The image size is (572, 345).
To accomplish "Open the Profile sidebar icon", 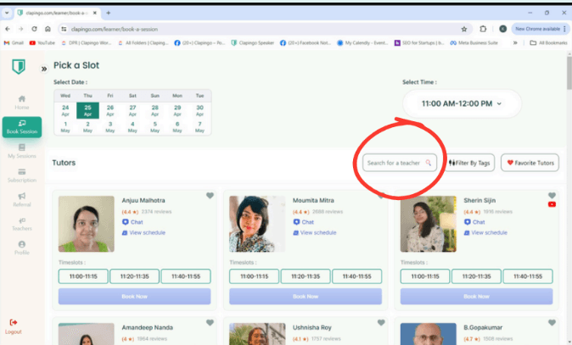I will tap(21, 244).
